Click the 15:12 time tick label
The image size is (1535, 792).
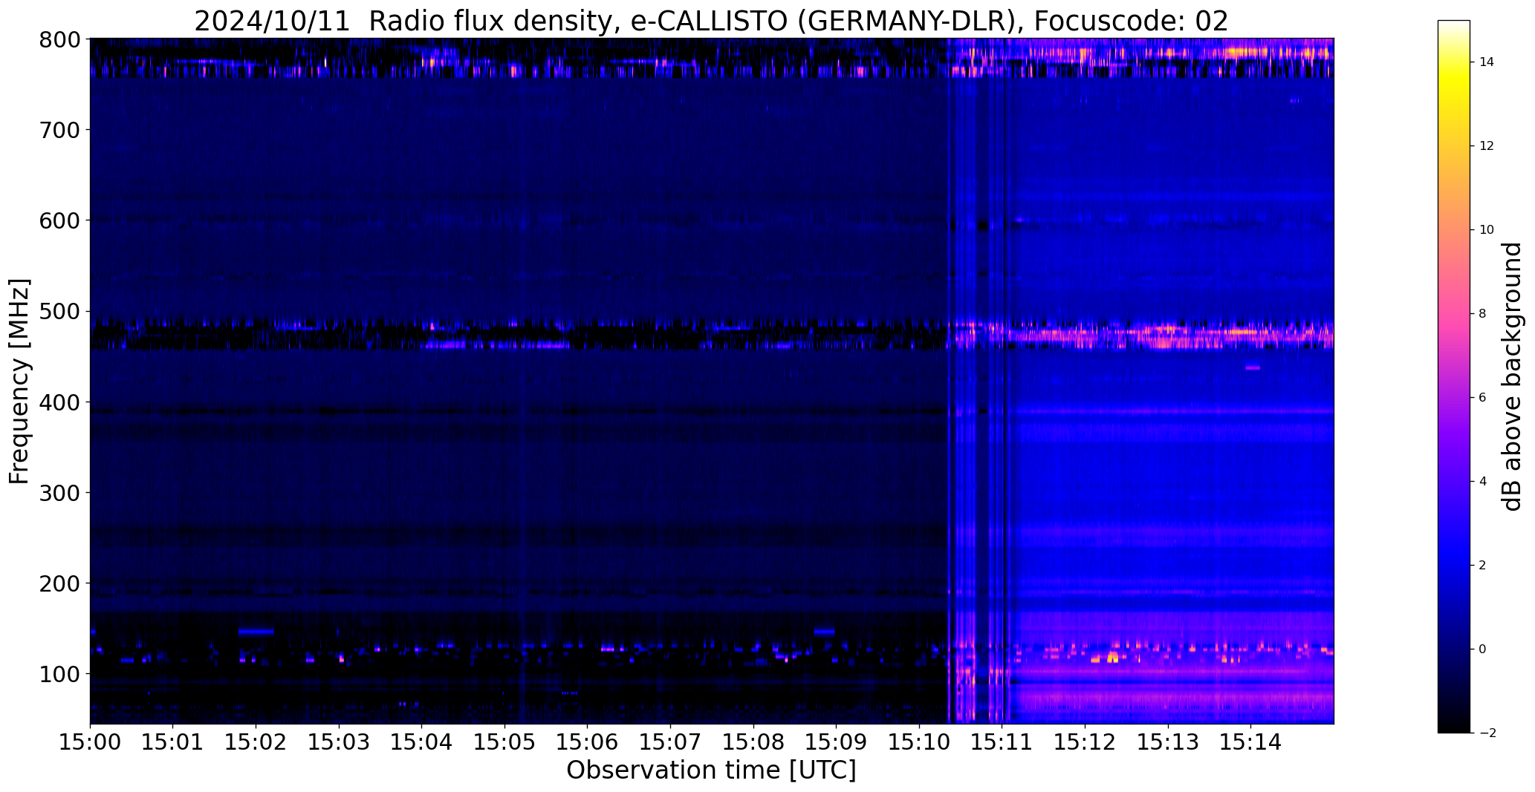coord(1085,742)
